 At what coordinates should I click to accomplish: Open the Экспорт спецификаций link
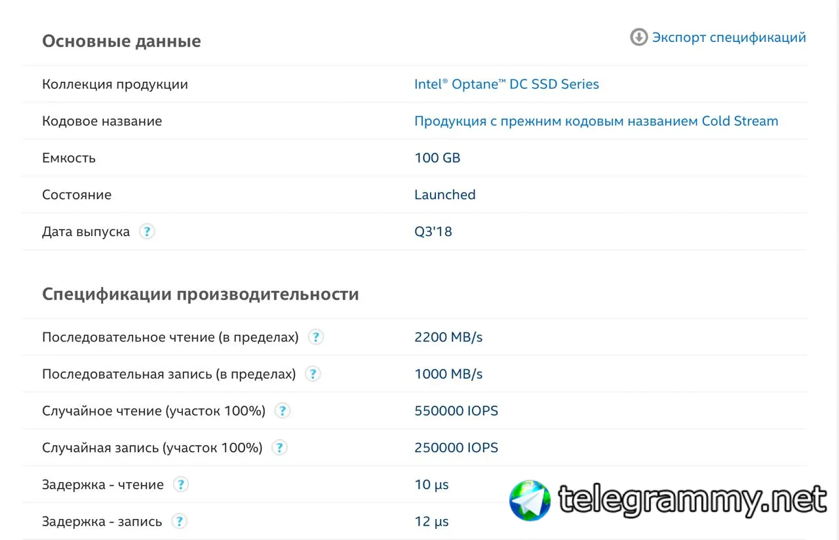pos(729,37)
